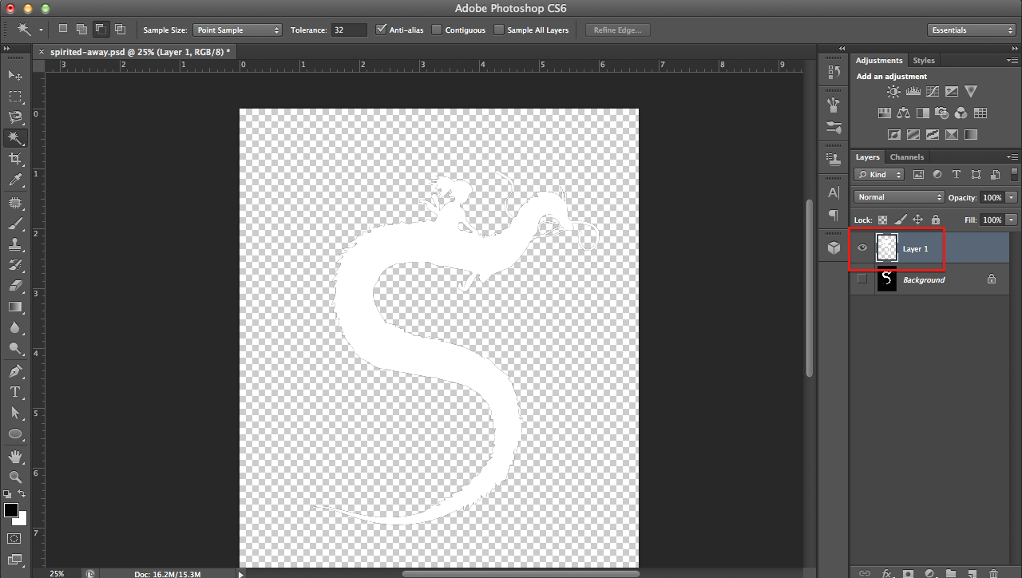
Task: Open the Fill slider dropdown arrow
Action: pos(1012,220)
